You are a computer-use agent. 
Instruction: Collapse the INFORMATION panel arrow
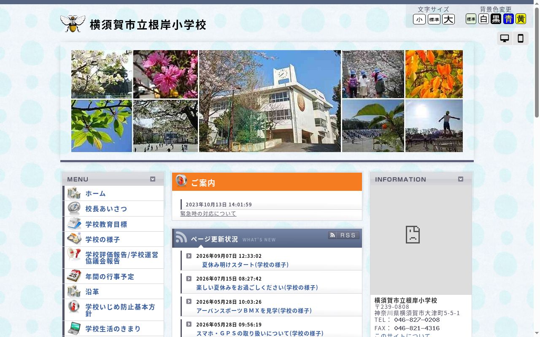(461, 179)
